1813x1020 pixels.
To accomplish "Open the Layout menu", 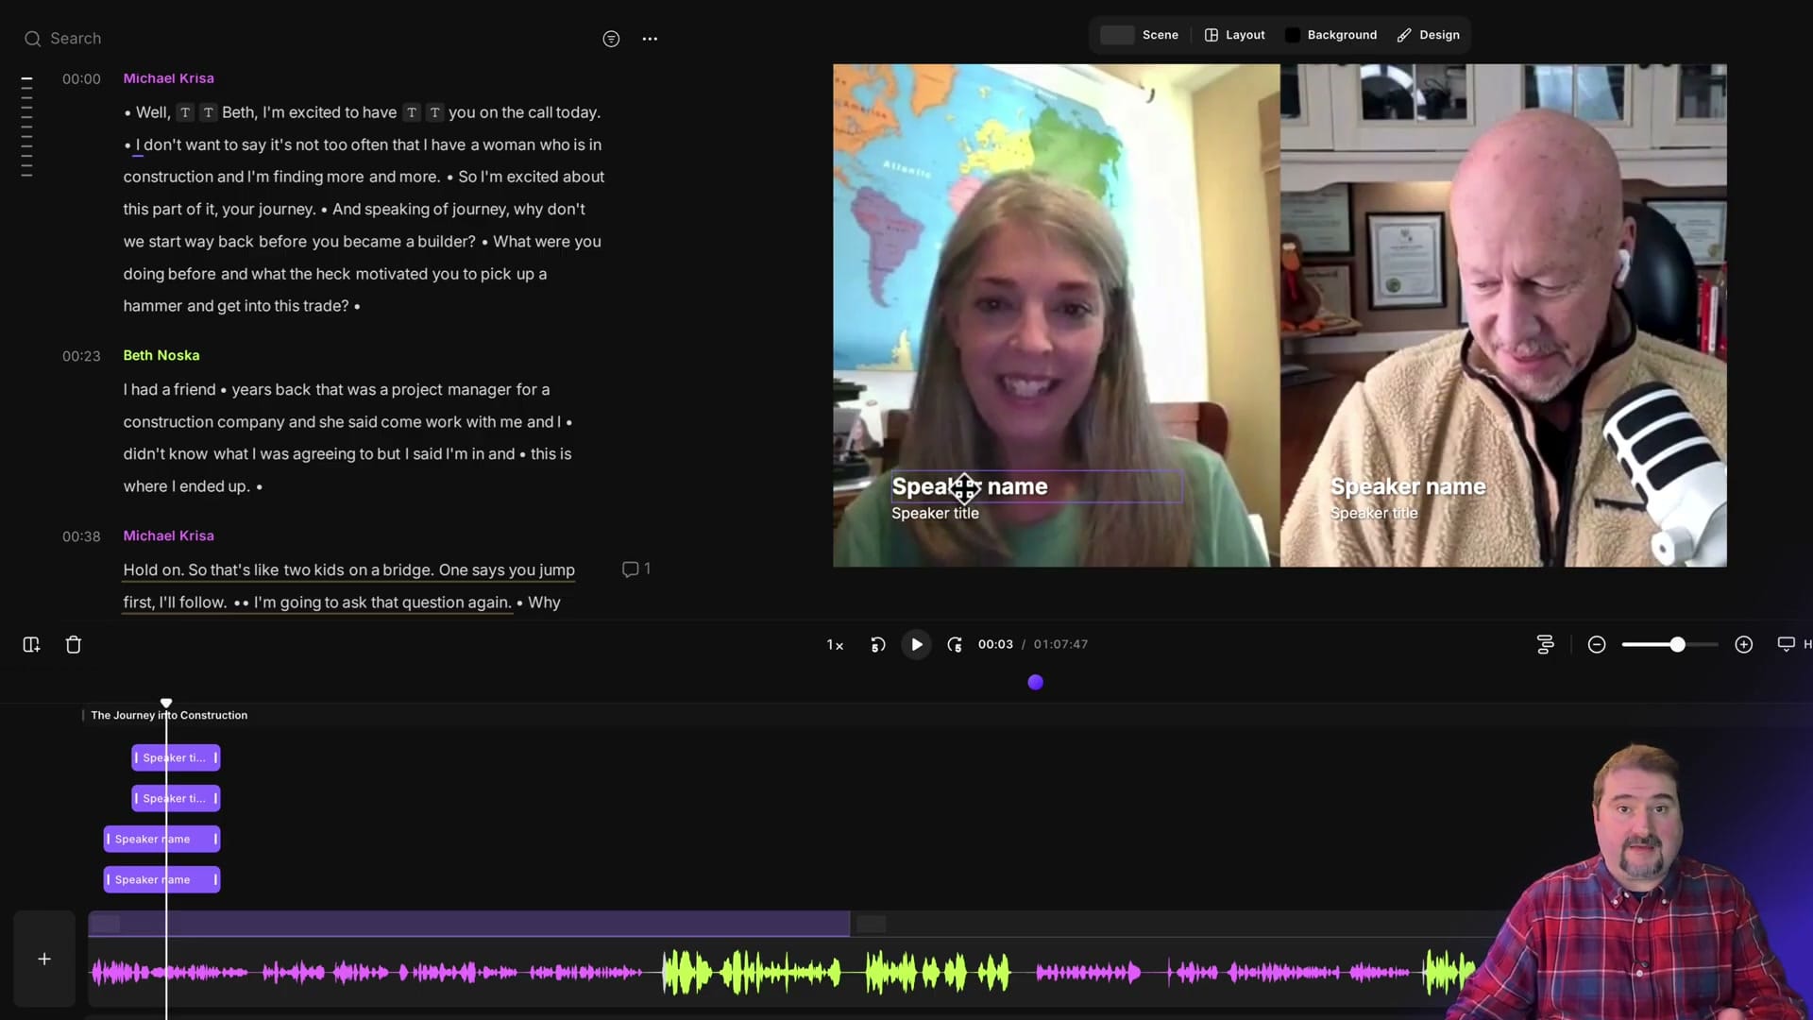I will (1235, 35).
